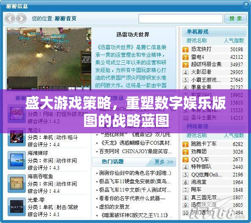Open the 鬼泣4 game title

(x=34, y=130)
